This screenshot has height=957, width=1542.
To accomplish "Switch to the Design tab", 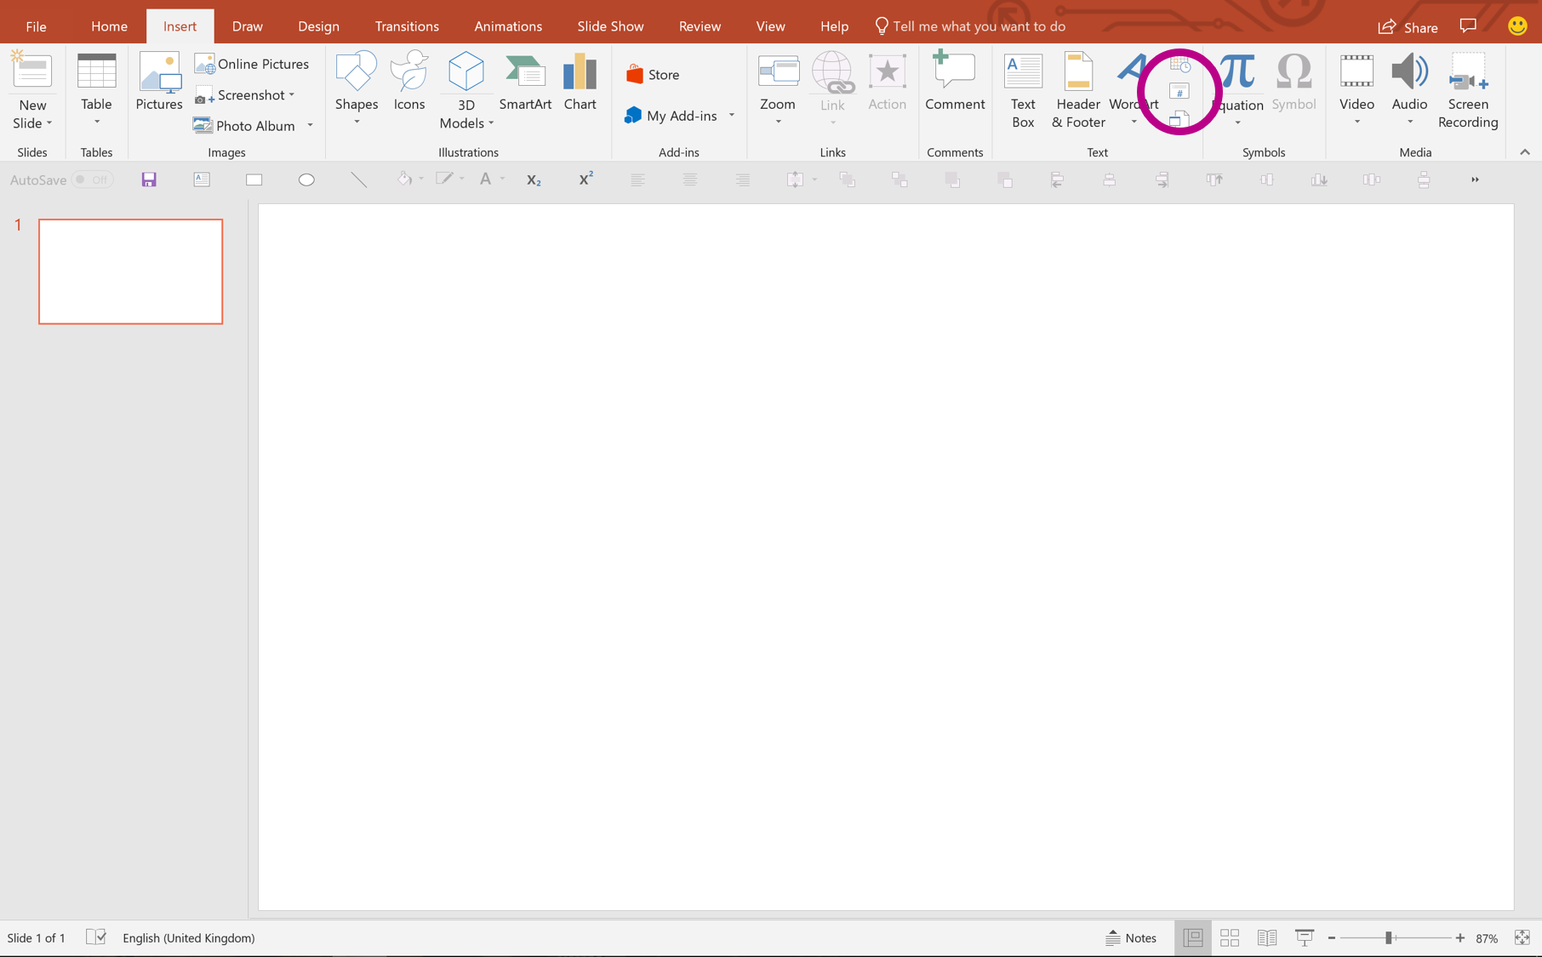I will [318, 26].
